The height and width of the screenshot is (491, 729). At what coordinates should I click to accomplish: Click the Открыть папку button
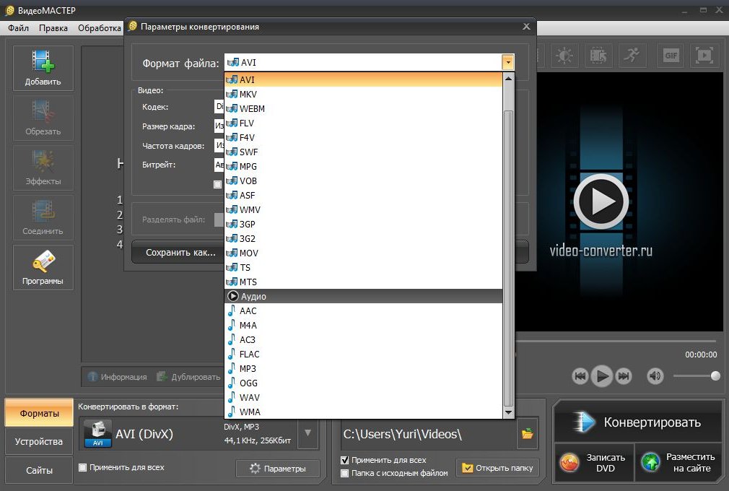pos(498,468)
